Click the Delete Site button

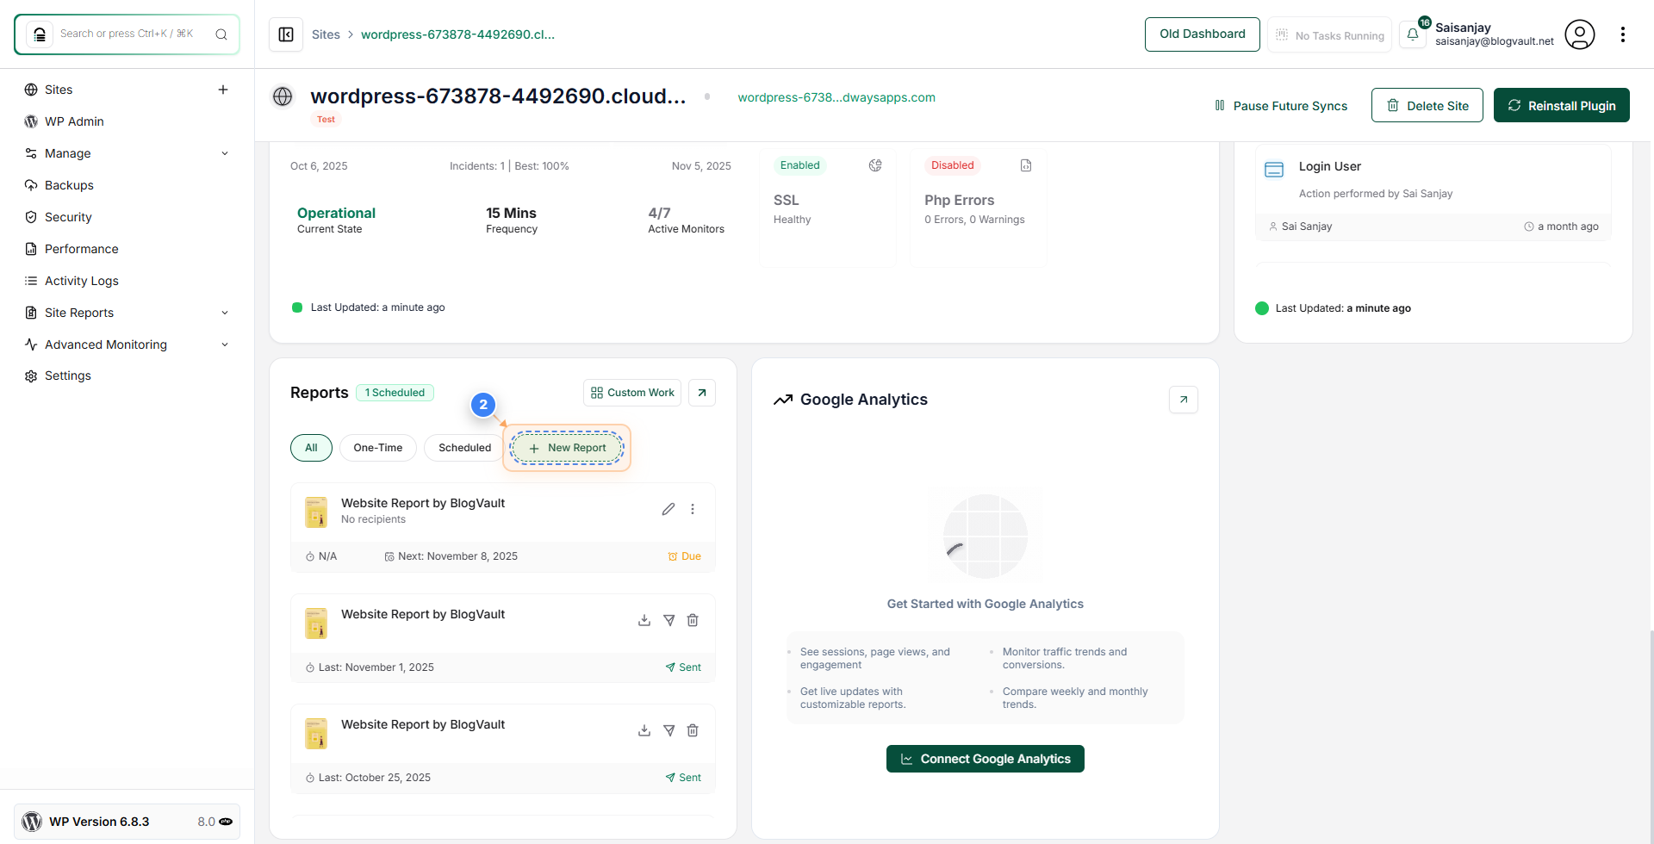tap(1427, 105)
